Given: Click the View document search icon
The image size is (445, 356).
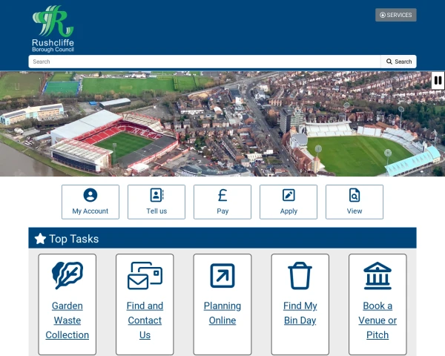Looking at the screenshot, I should [355, 195].
